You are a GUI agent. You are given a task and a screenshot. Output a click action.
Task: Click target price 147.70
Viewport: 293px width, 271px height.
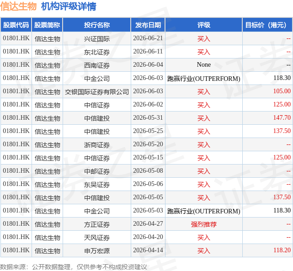point(282,117)
